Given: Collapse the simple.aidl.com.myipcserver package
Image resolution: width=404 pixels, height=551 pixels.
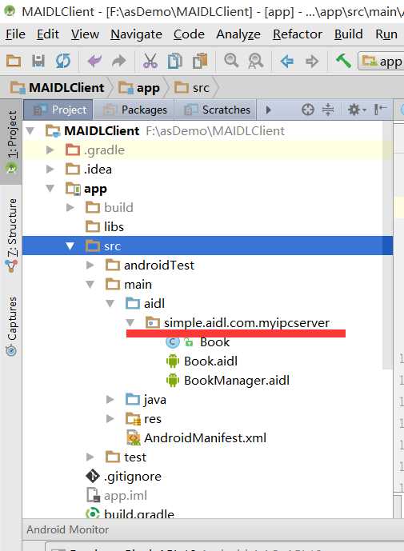Looking at the screenshot, I should pos(130,322).
